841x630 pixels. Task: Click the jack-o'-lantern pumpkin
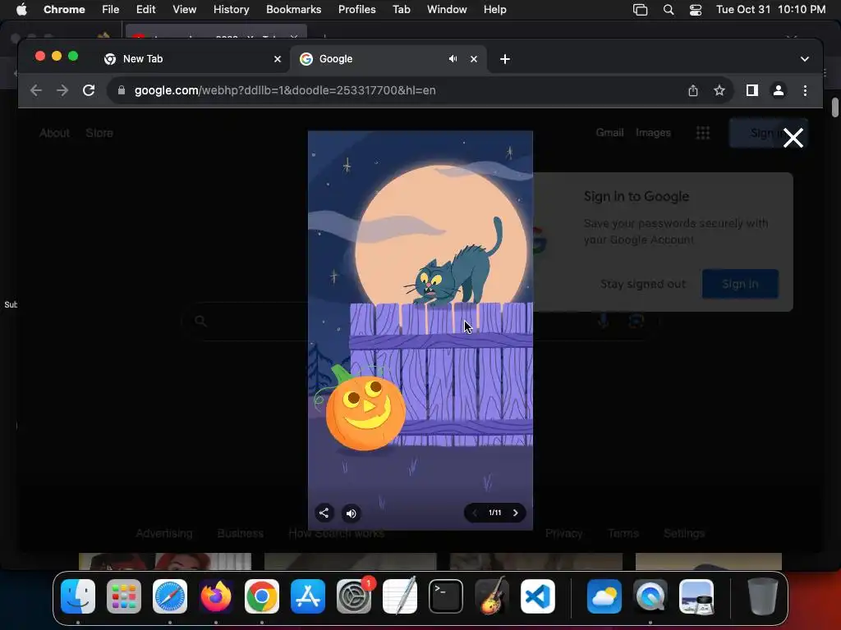tap(365, 412)
